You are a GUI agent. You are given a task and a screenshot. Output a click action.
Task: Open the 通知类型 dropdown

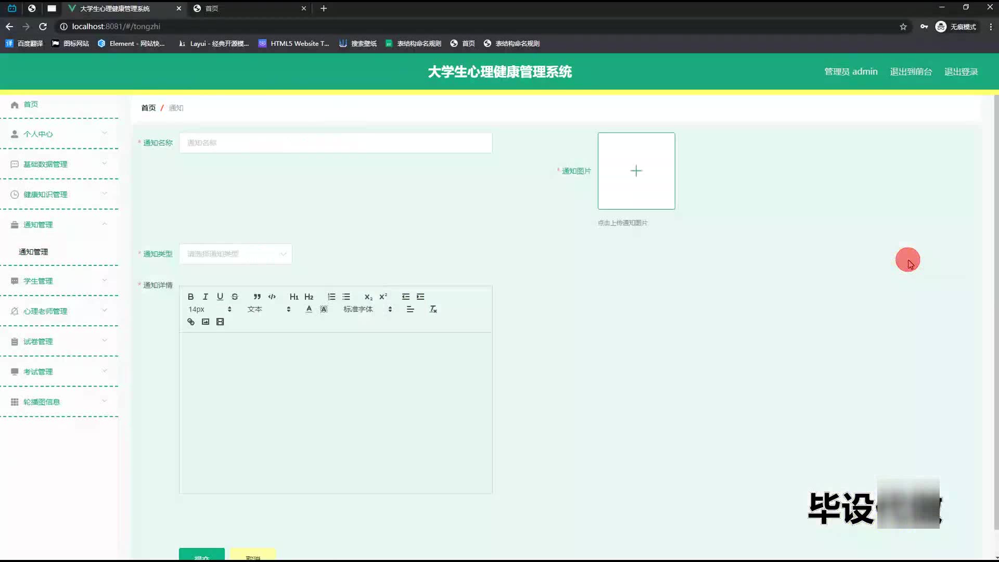(235, 254)
